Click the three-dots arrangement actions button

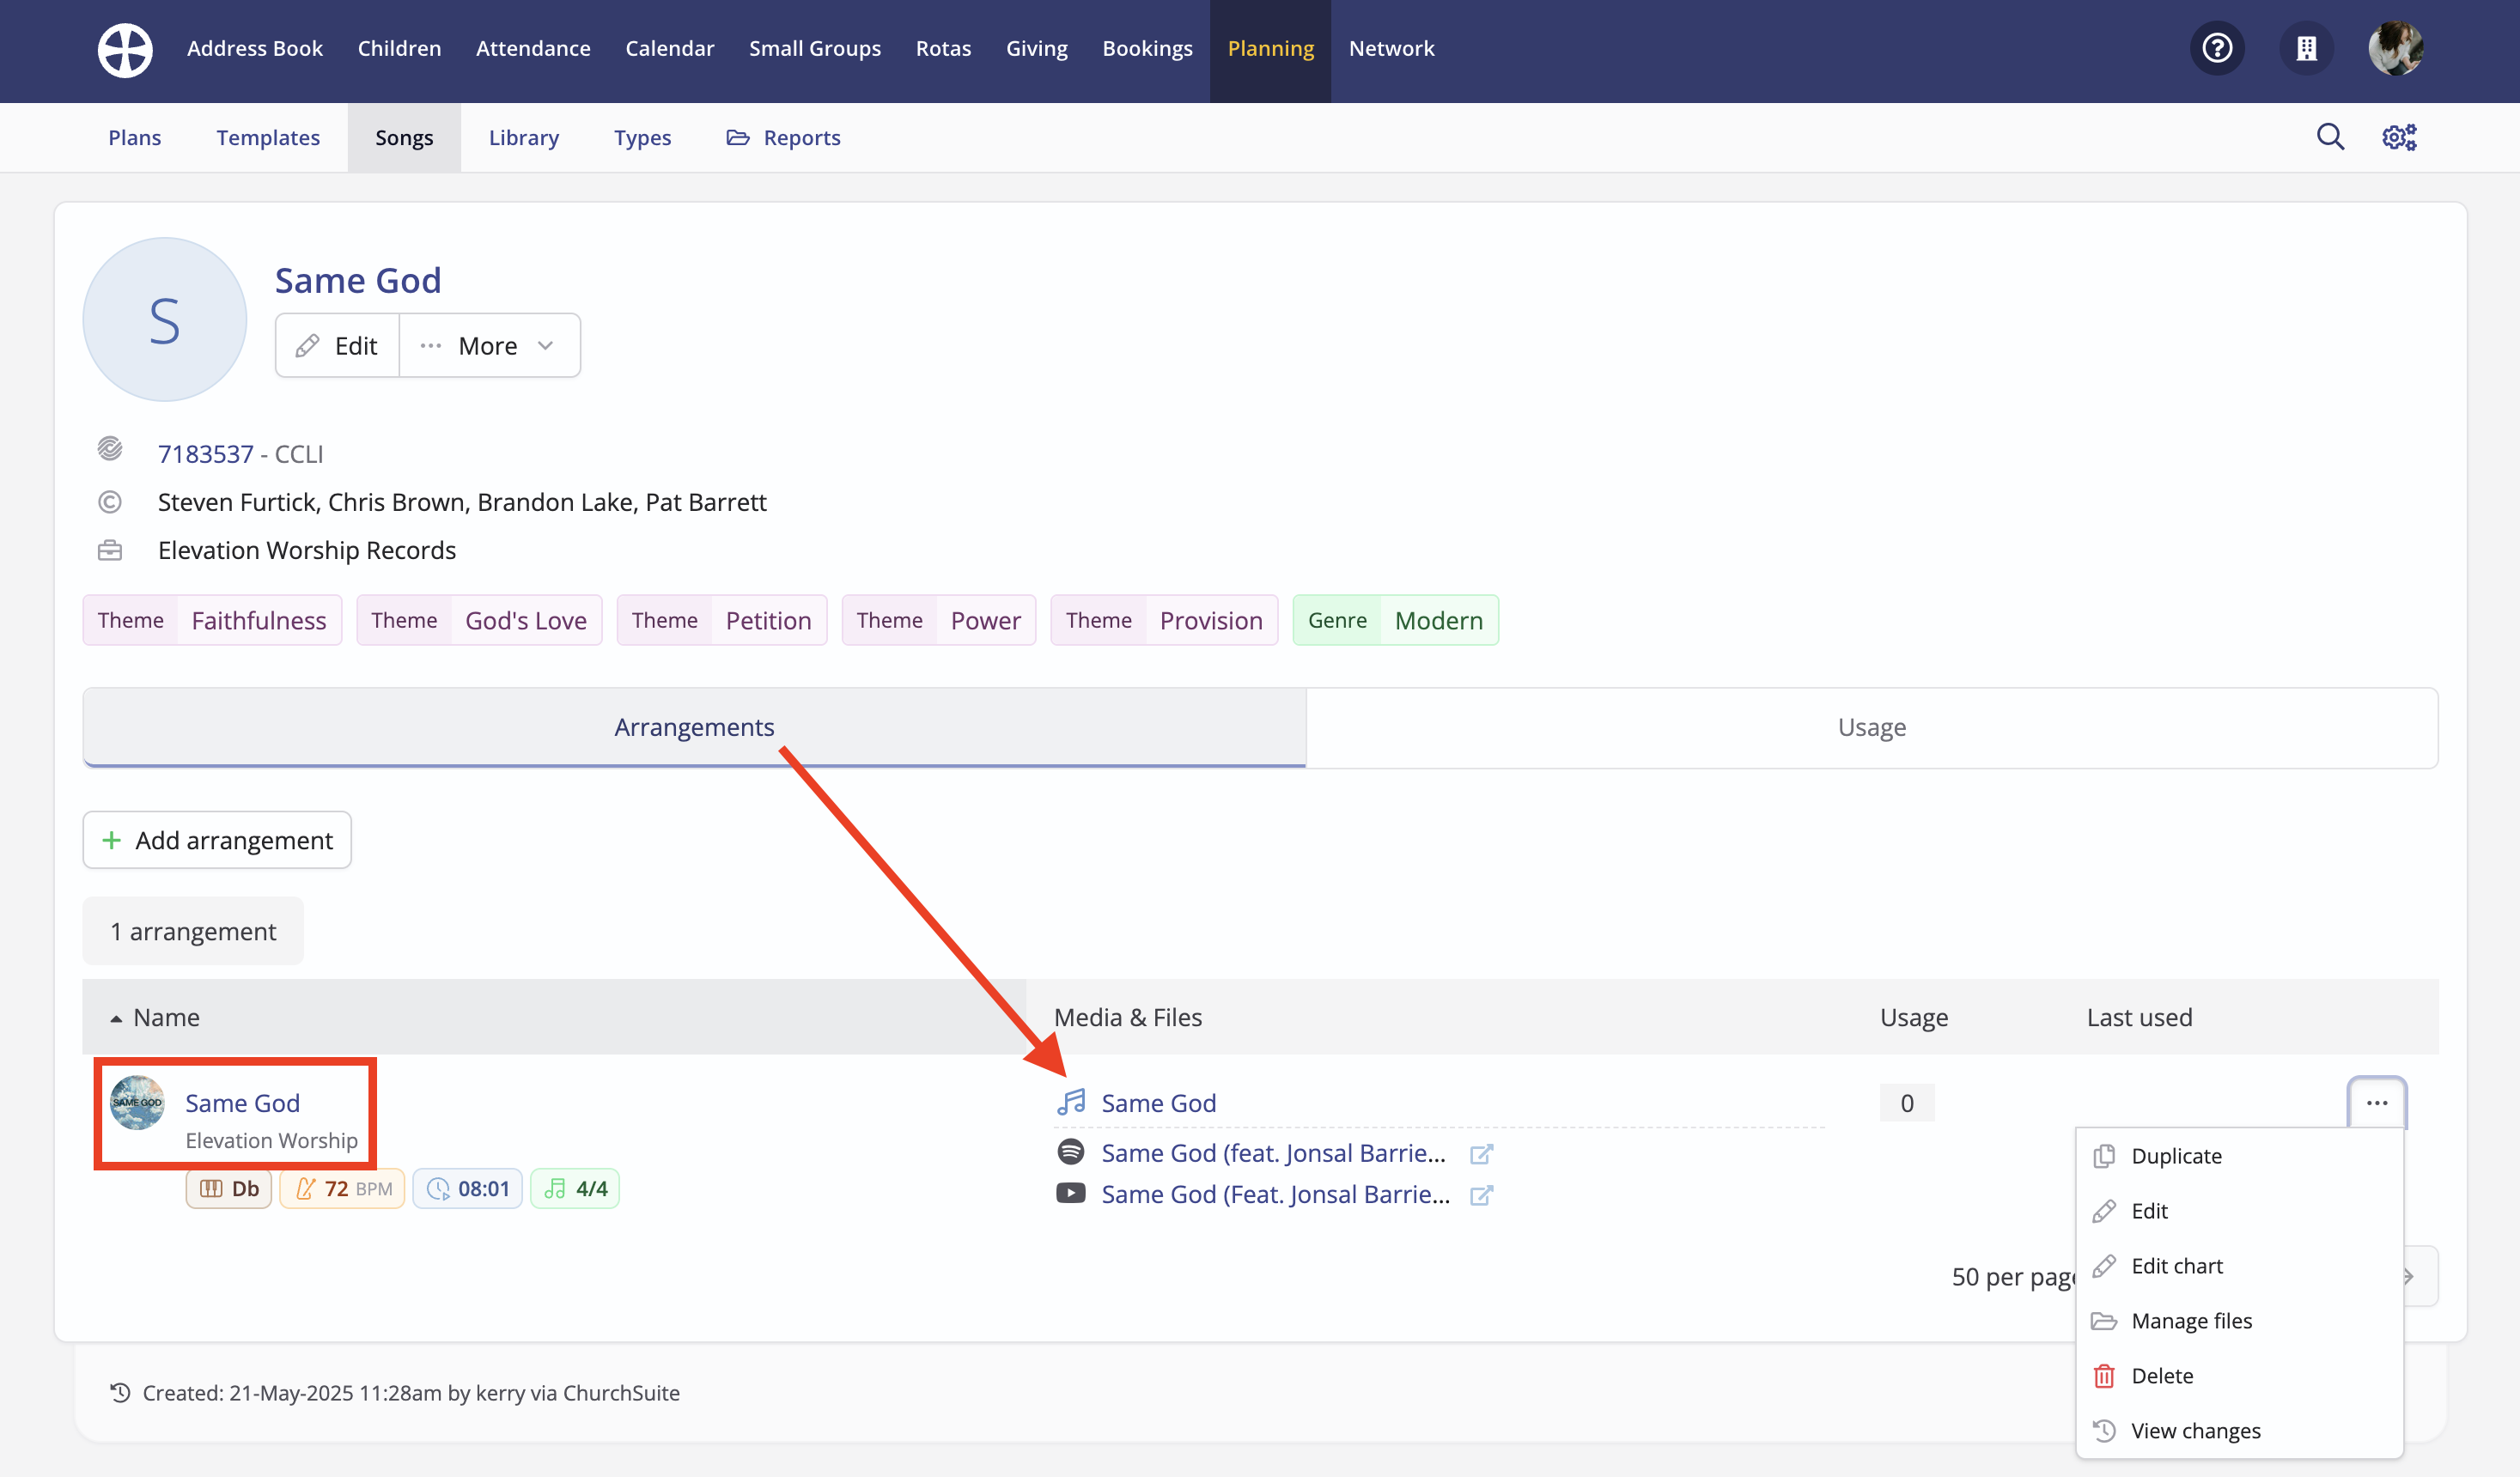(x=2377, y=1103)
